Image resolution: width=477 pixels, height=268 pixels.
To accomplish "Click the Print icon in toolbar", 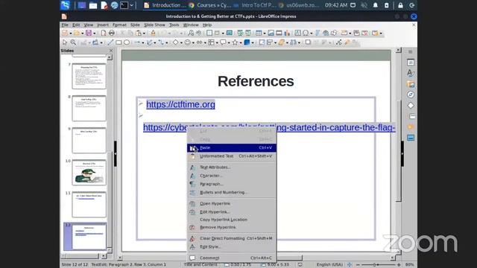I will coord(112,33).
